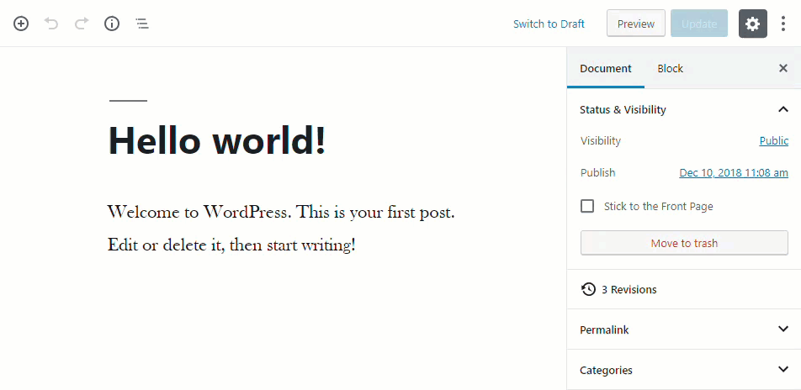Click the Visibility label
Screen dimensions: 801x390
point(600,141)
